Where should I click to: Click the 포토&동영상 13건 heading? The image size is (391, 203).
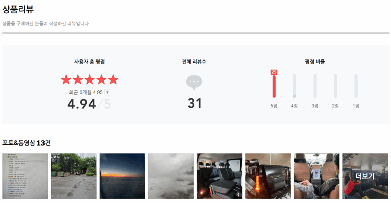(26, 143)
